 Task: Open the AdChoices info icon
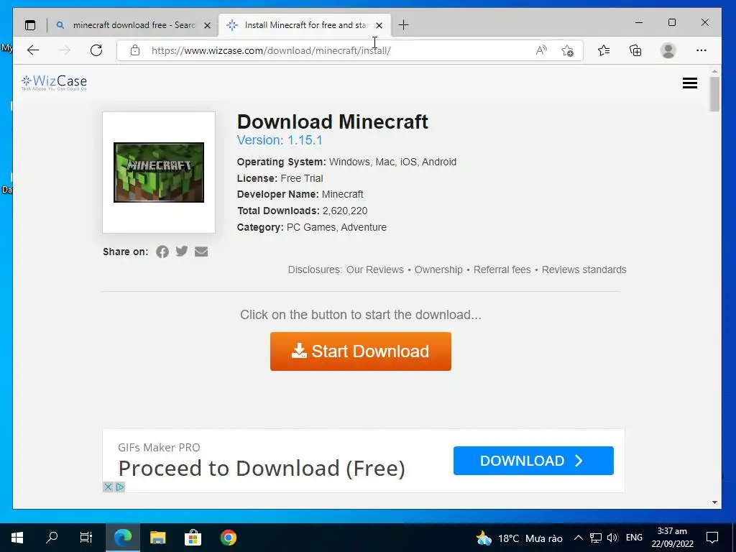coord(120,487)
